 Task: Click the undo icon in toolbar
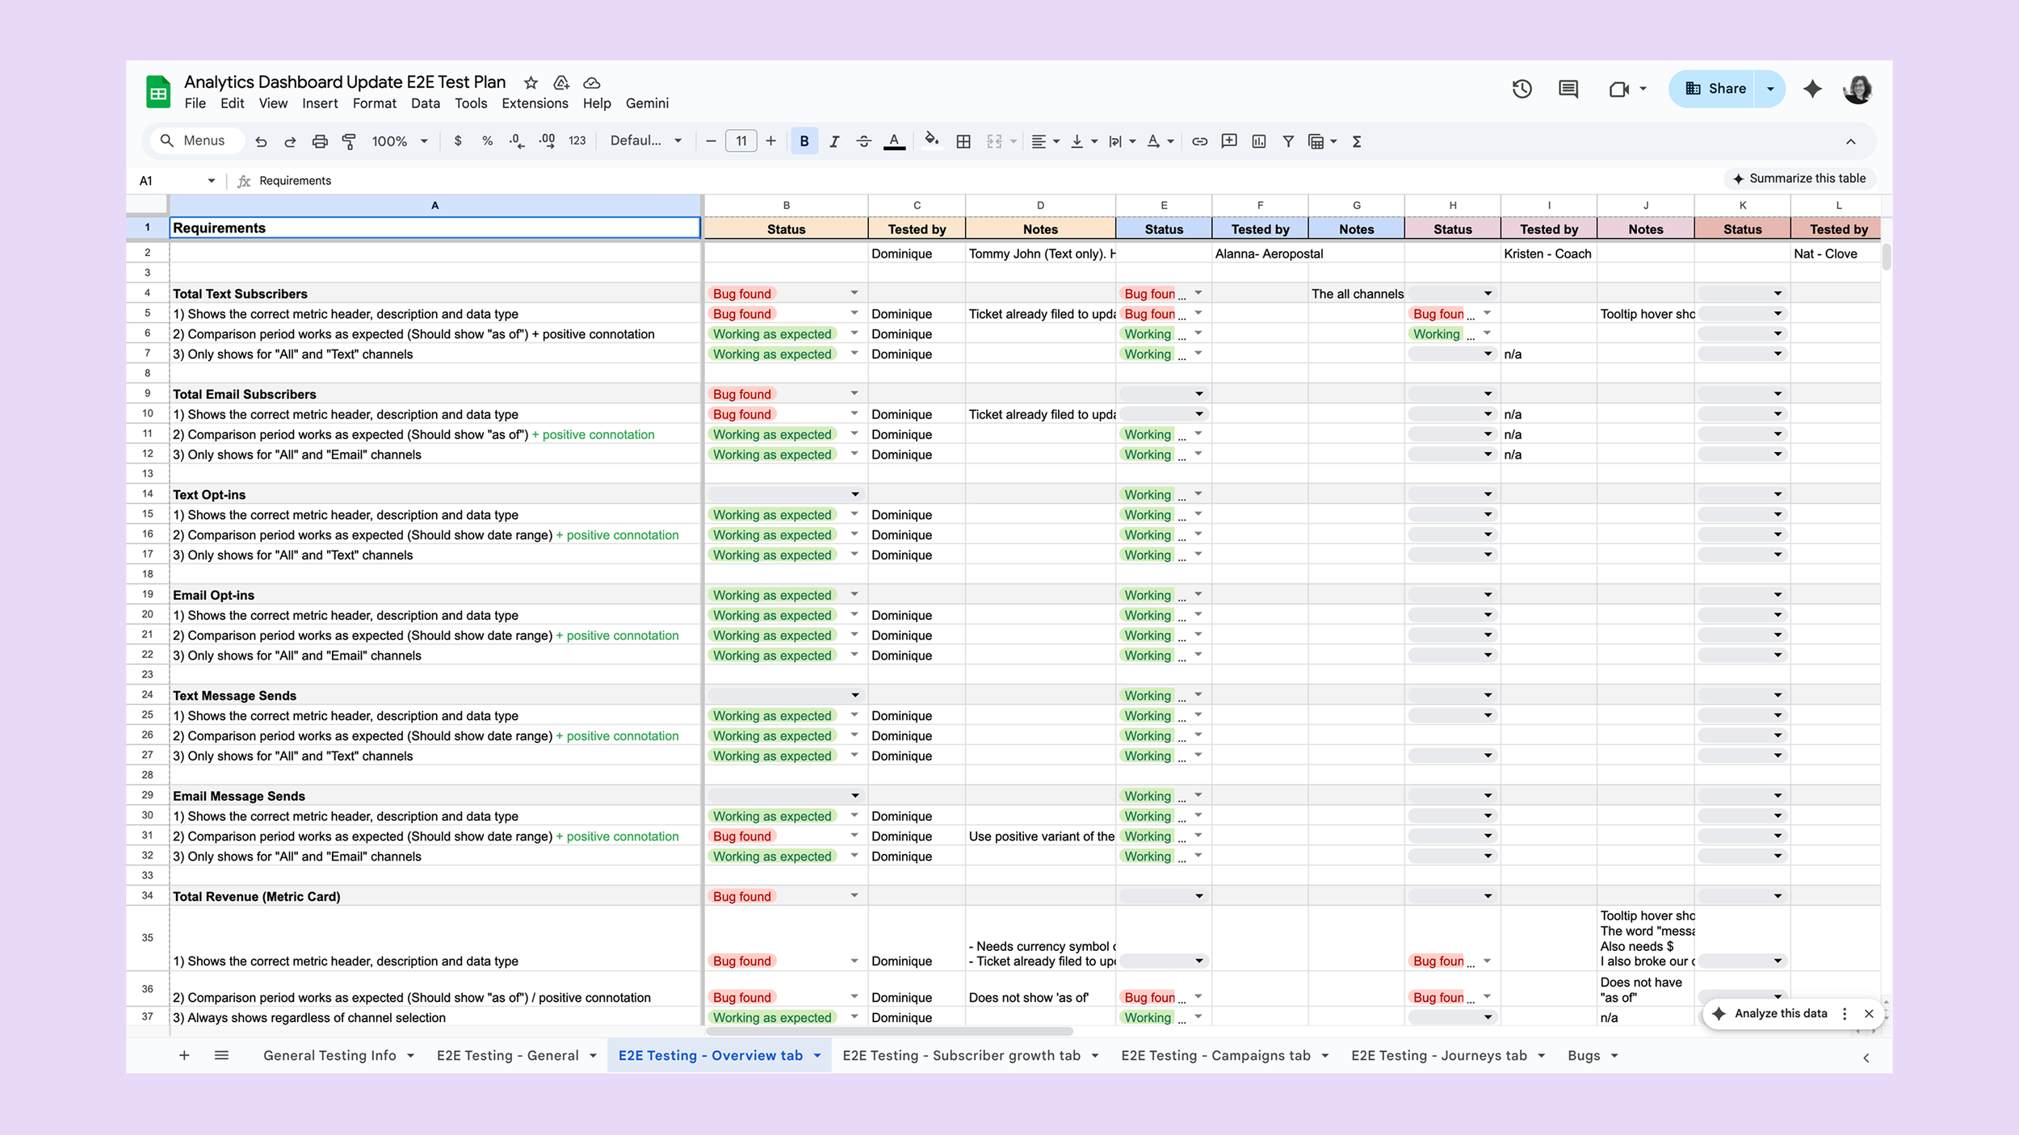(261, 141)
